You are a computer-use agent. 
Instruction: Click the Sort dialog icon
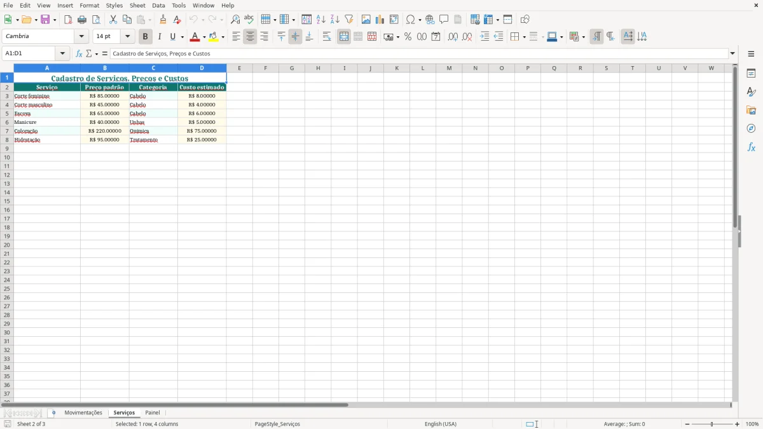click(306, 20)
